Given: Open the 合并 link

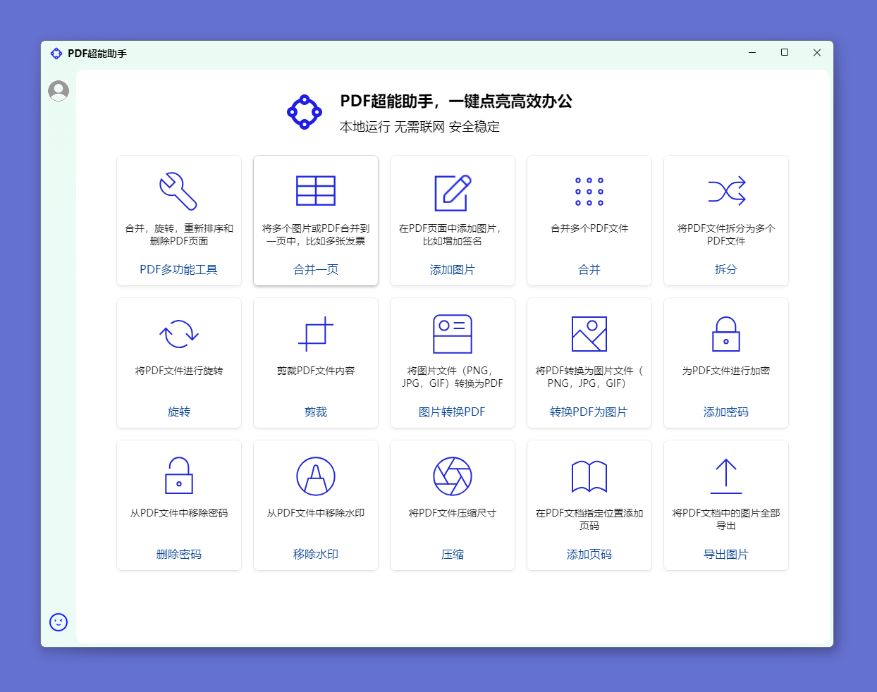Looking at the screenshot, I should coord(589,270).
